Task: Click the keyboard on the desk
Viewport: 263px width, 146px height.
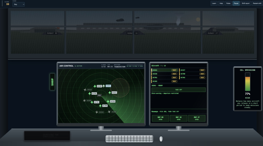Action: [129, 139]
